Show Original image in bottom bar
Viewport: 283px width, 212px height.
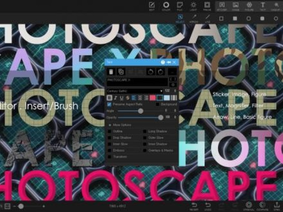[x=249, y=206]
